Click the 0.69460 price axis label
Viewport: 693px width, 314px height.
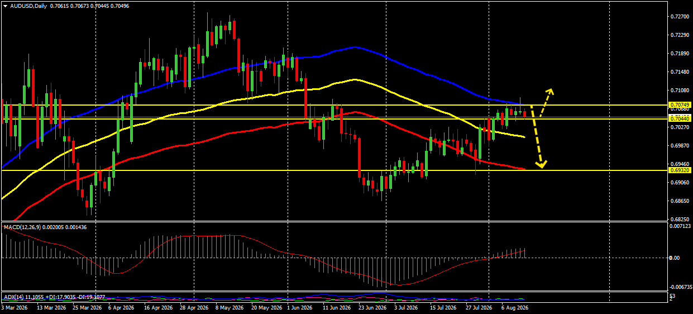point(680,164)
